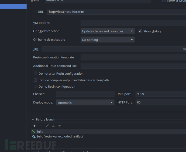Click the Additional Resin command line field
This screenshot has width=186, height=152.
133,66
